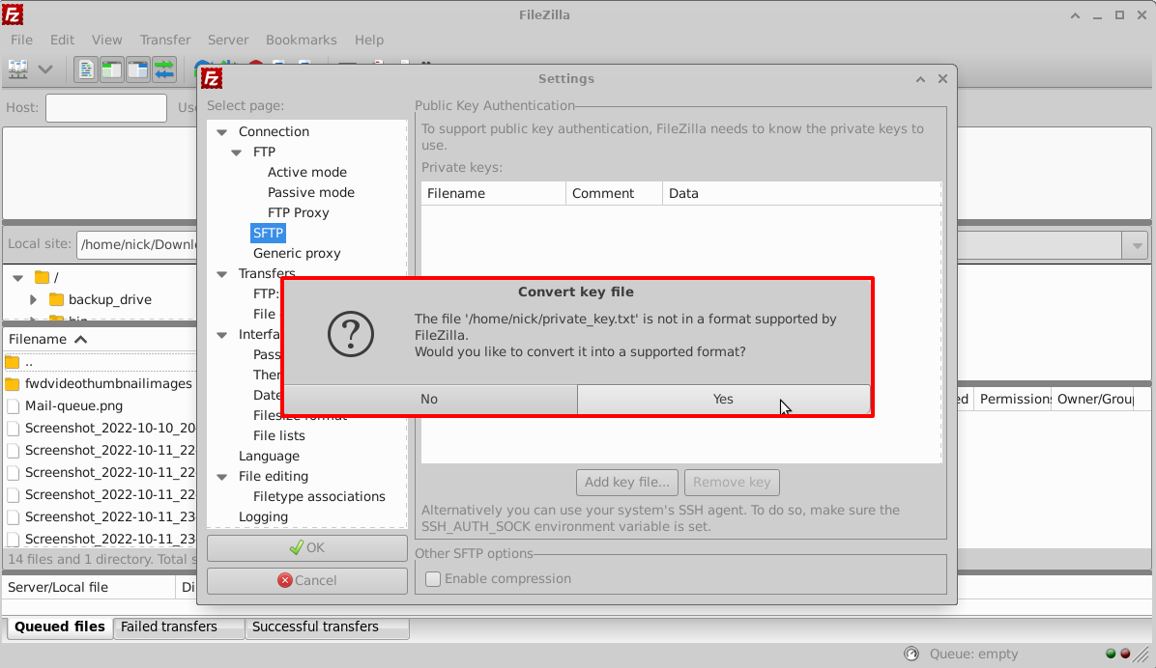Select FTP Proxy settings page
The image size is (1156, 668).
(x=298, y=212)
